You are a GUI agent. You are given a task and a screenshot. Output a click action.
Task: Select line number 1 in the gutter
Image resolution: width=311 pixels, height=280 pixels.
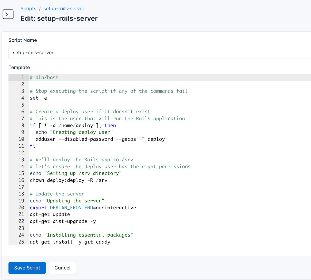tap(23, 78)
